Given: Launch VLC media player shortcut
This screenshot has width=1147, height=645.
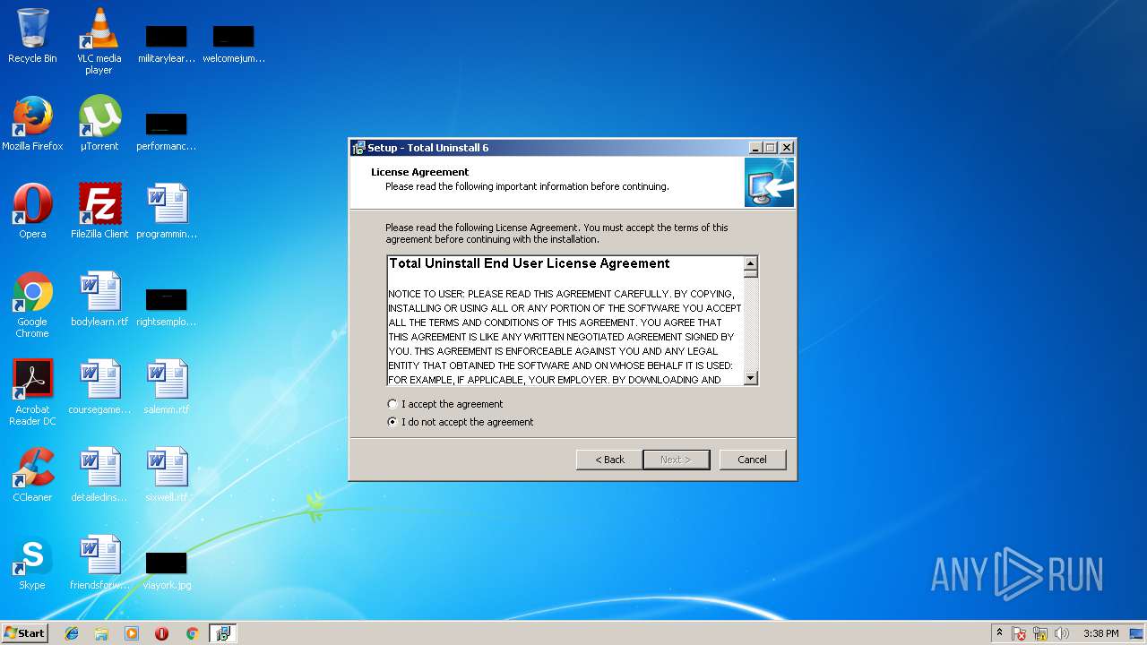Looking at the screenshot, I should click(x=99, y=41).
